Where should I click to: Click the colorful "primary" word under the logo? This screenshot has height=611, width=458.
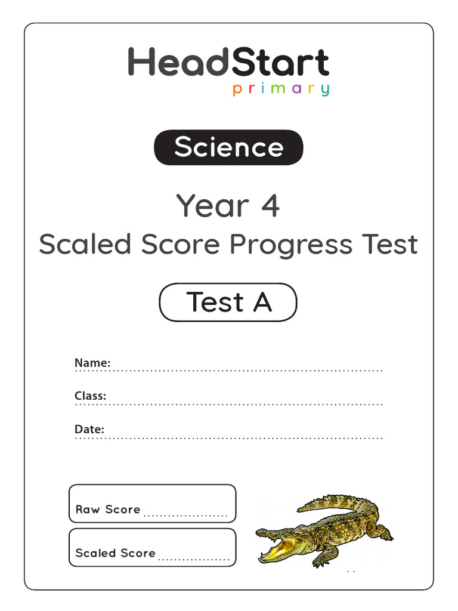(280, 90)
